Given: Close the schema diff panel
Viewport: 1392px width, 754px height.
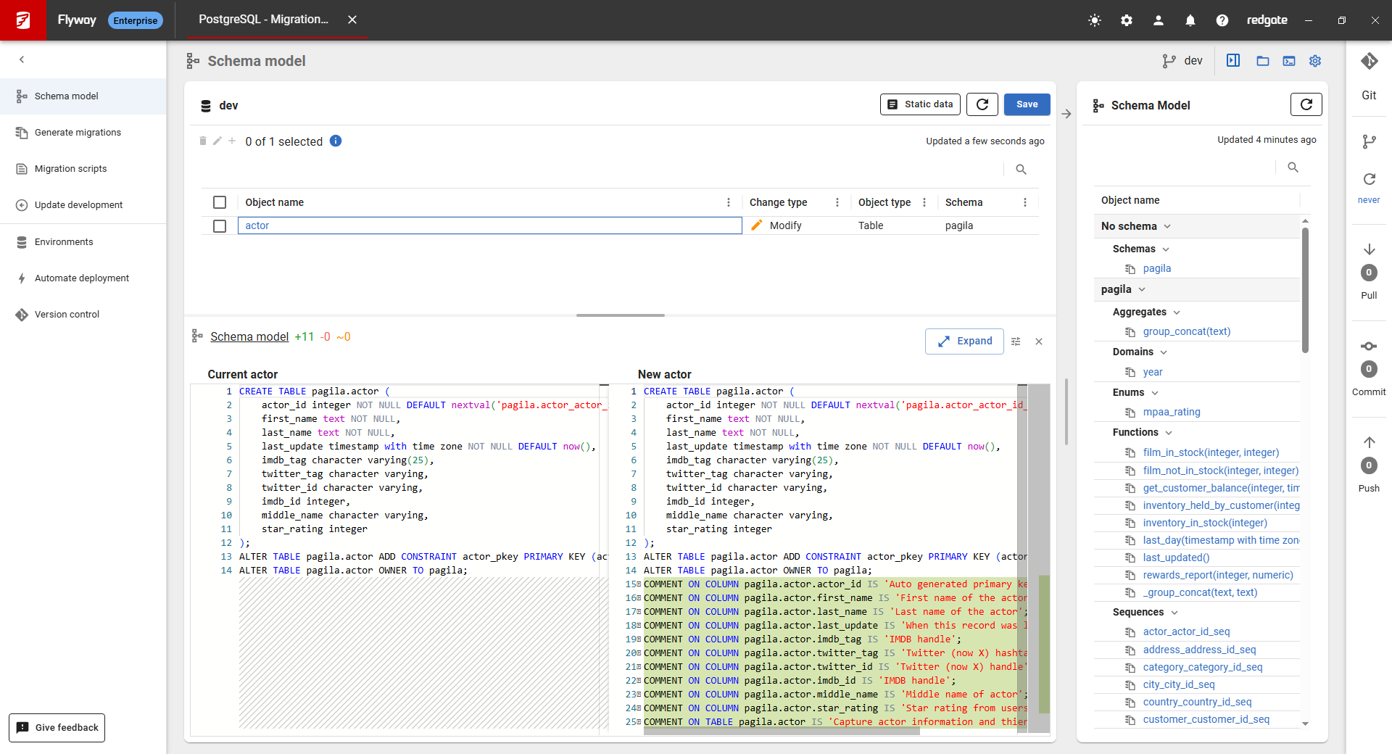Looking at the screenshot, I should pos(1039,341).
